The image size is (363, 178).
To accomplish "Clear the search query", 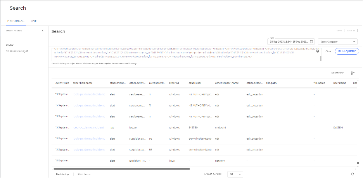I will [x=328, y=51].
